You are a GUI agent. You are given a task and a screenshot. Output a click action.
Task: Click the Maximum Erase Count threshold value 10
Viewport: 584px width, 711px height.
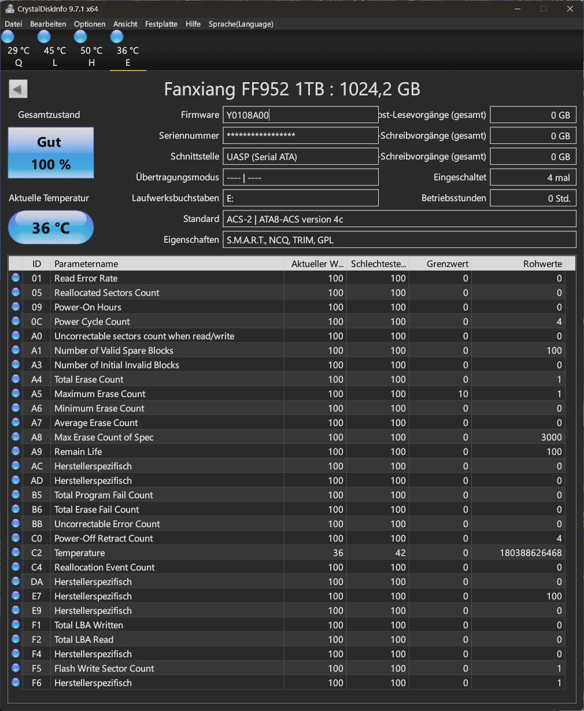(x=463, y=394)
